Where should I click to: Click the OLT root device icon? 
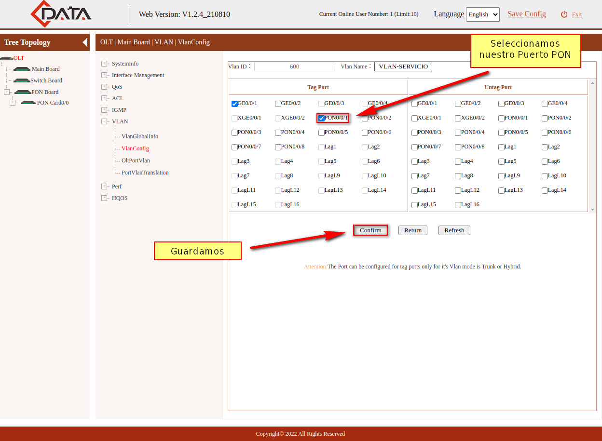pyautogui.click(x=6, y=58)
